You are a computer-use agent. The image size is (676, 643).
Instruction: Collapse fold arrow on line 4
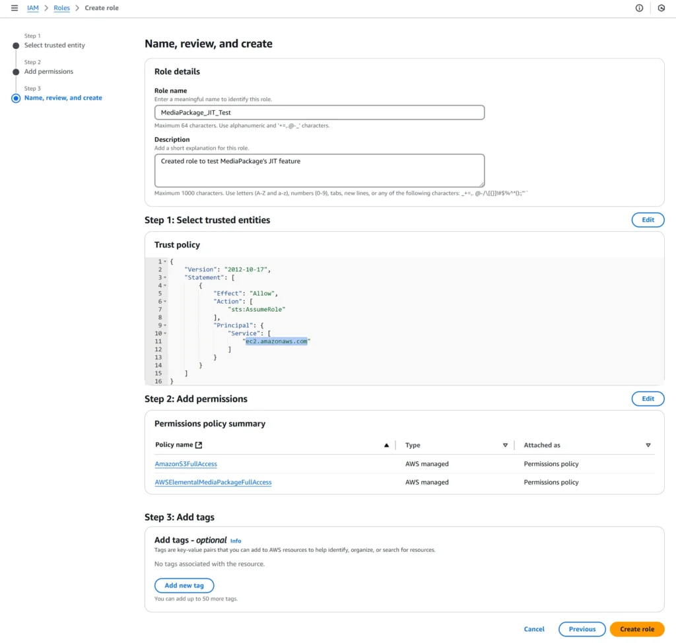pyautogui.click(x=165, y=285)
